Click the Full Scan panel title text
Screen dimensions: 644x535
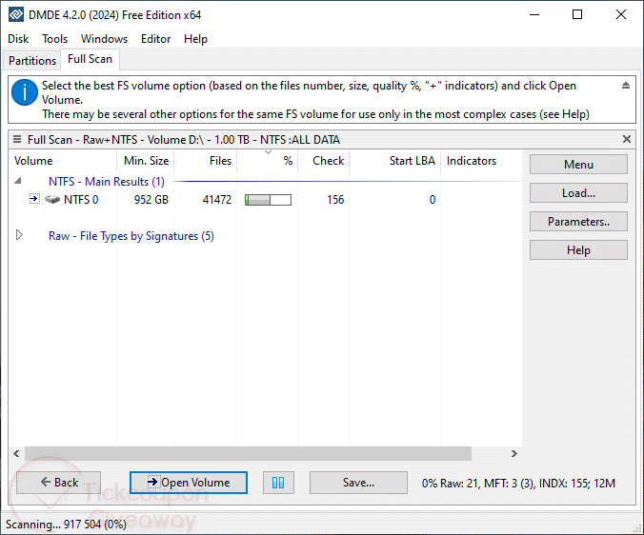tap(184, 140)
